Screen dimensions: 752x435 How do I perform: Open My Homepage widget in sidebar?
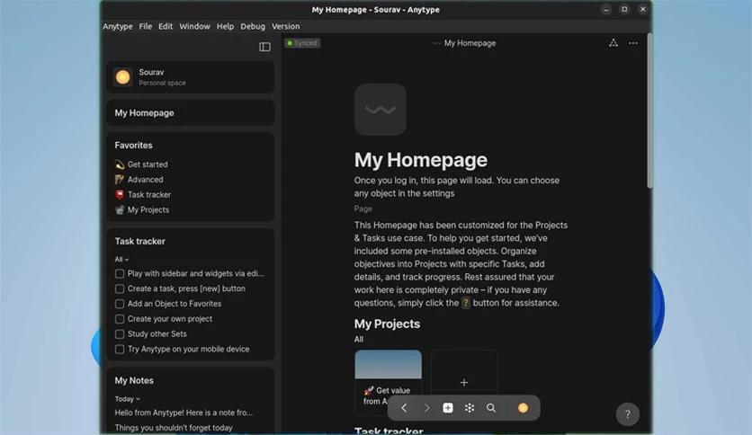(x=191, y=113)
